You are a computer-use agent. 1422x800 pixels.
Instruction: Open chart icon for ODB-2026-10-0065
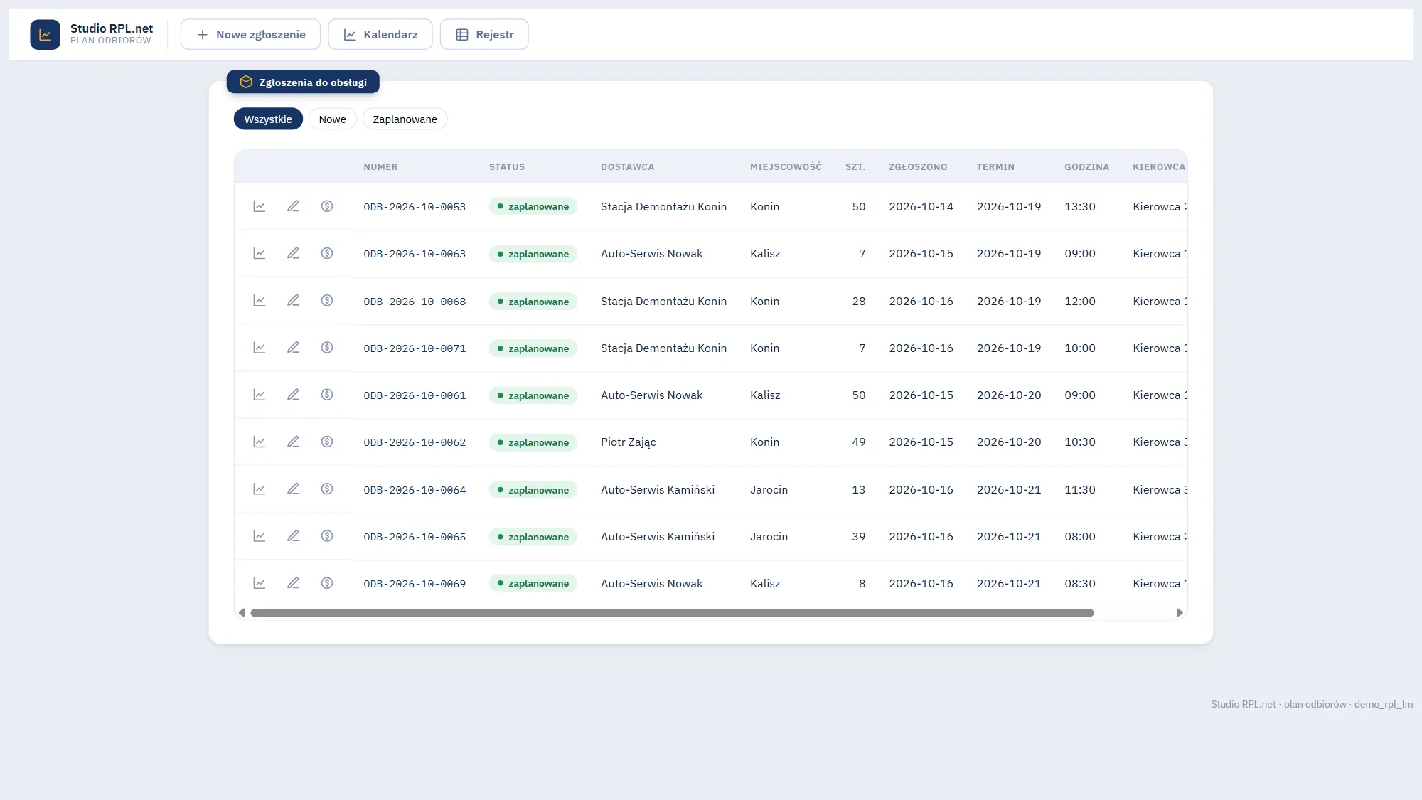260,536
